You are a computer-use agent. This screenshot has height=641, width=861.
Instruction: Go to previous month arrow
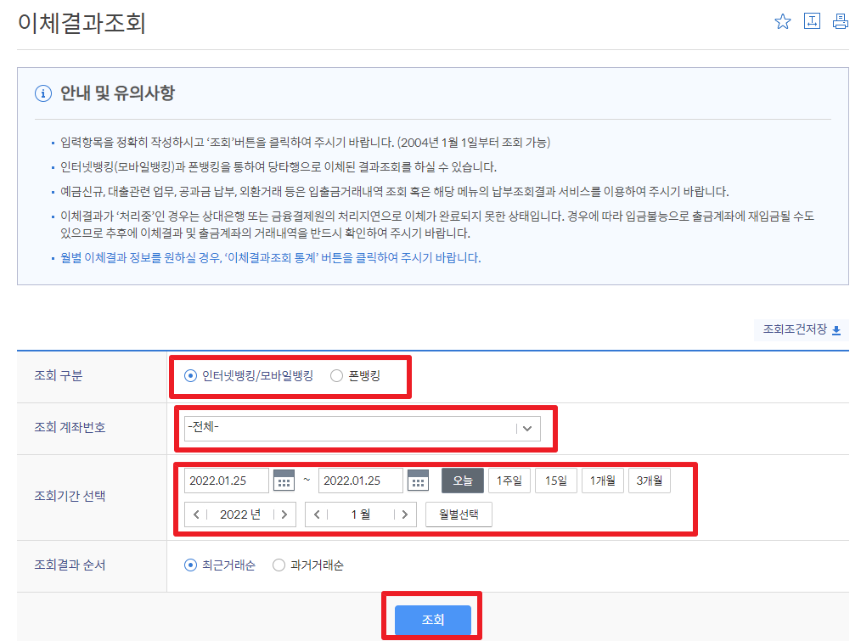[x=317, y=514]
